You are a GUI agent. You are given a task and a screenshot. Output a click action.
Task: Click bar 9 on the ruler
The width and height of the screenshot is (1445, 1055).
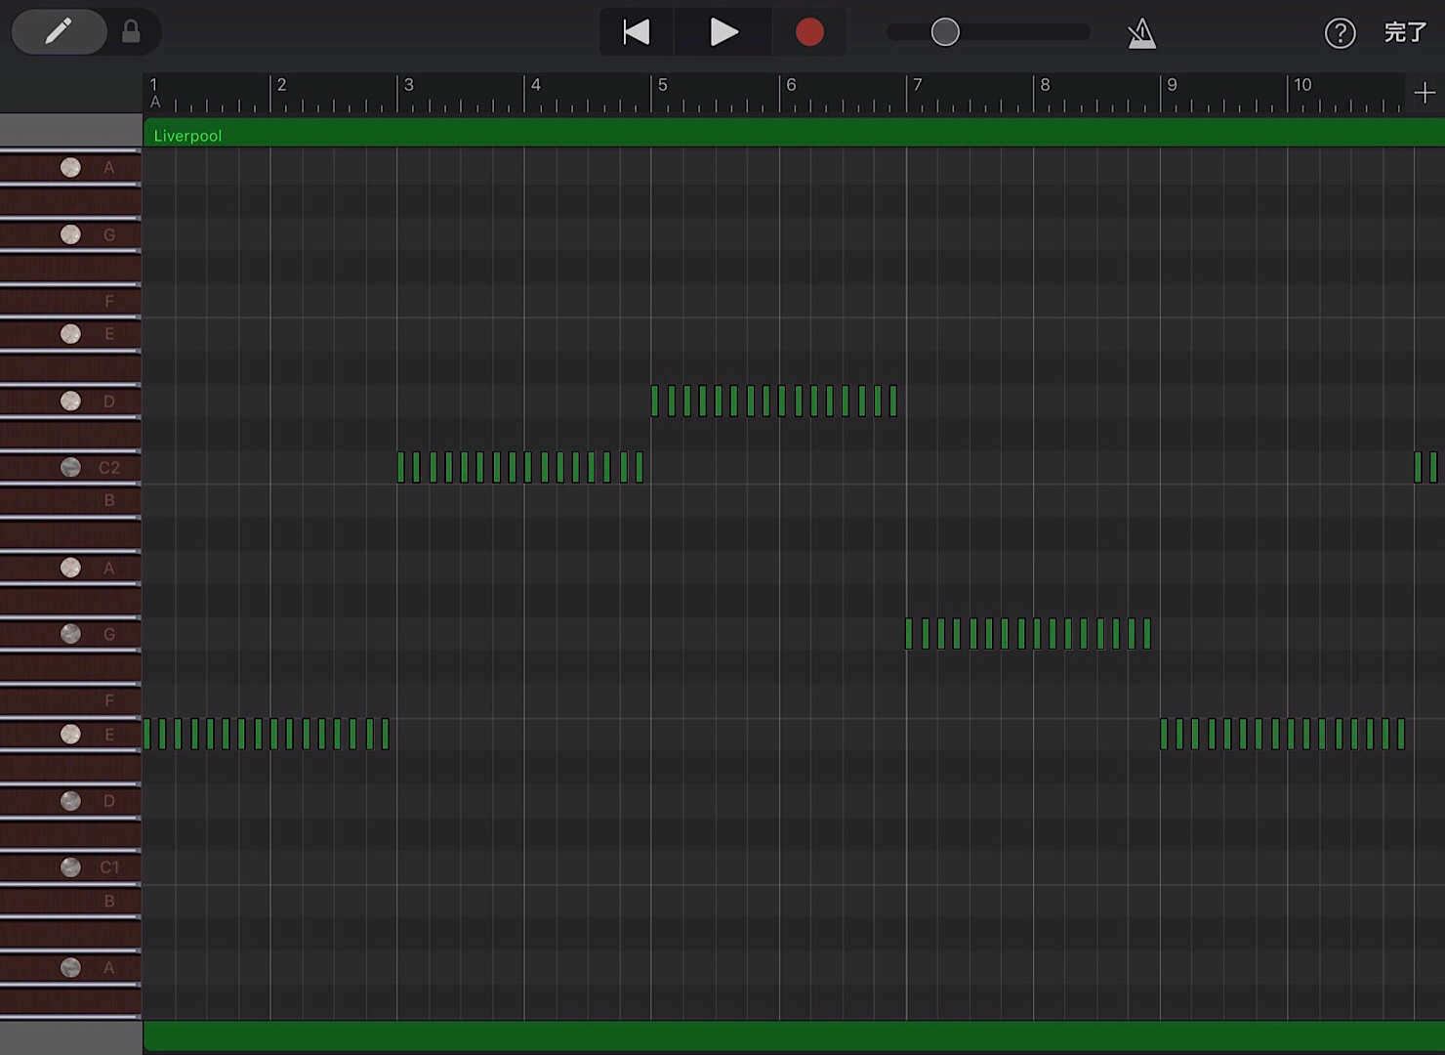pos(1172,85)
